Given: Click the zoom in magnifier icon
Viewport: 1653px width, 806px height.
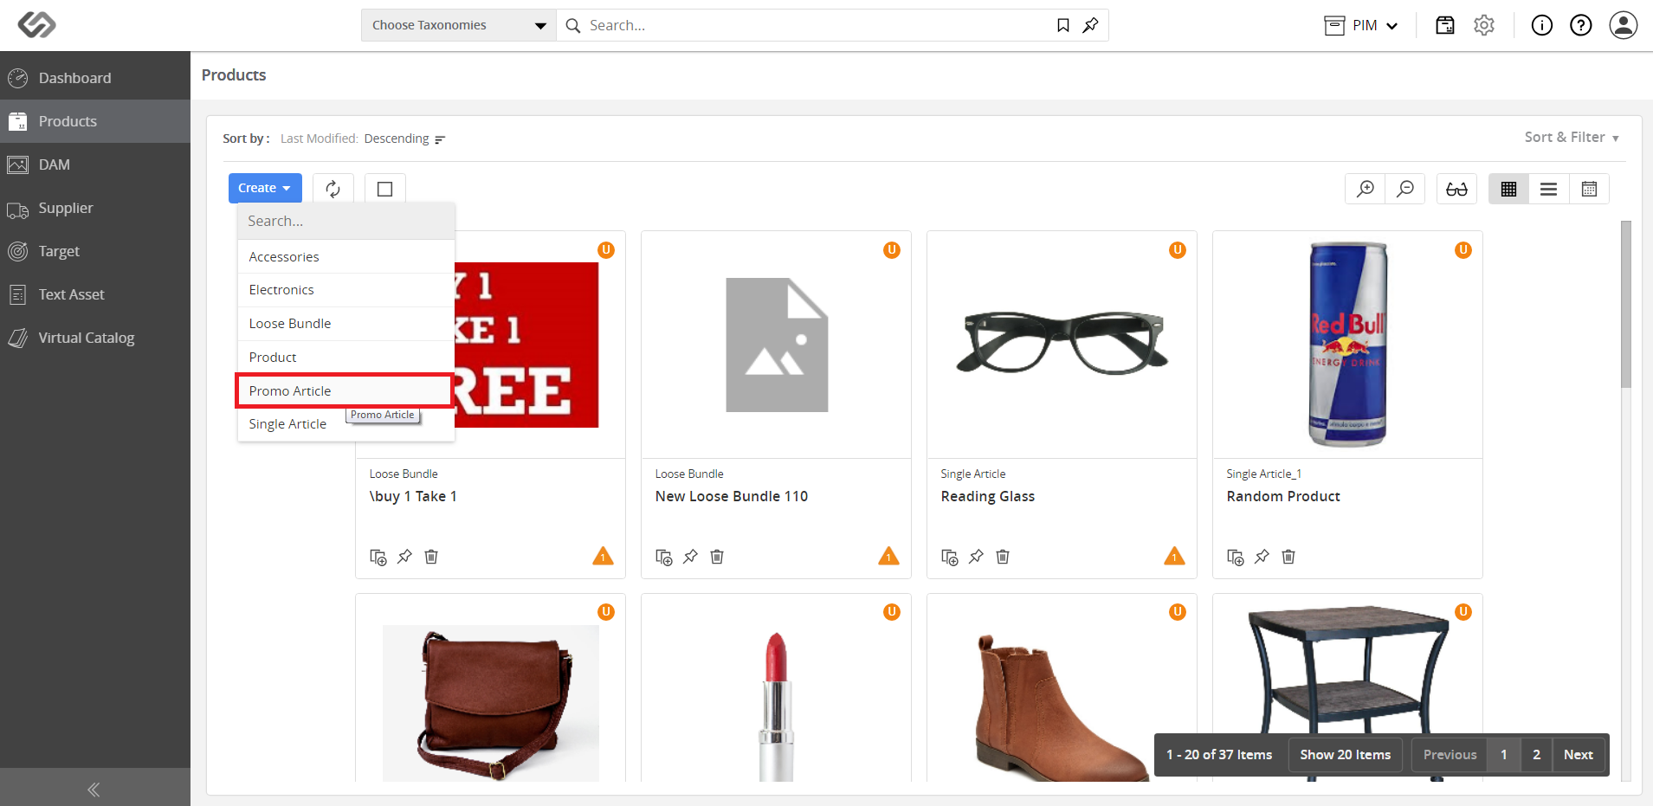Looking at the screenshot, I should point(1366,189).
